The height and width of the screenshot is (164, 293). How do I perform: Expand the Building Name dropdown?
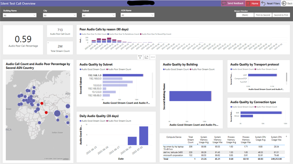[x=20, y=15]
